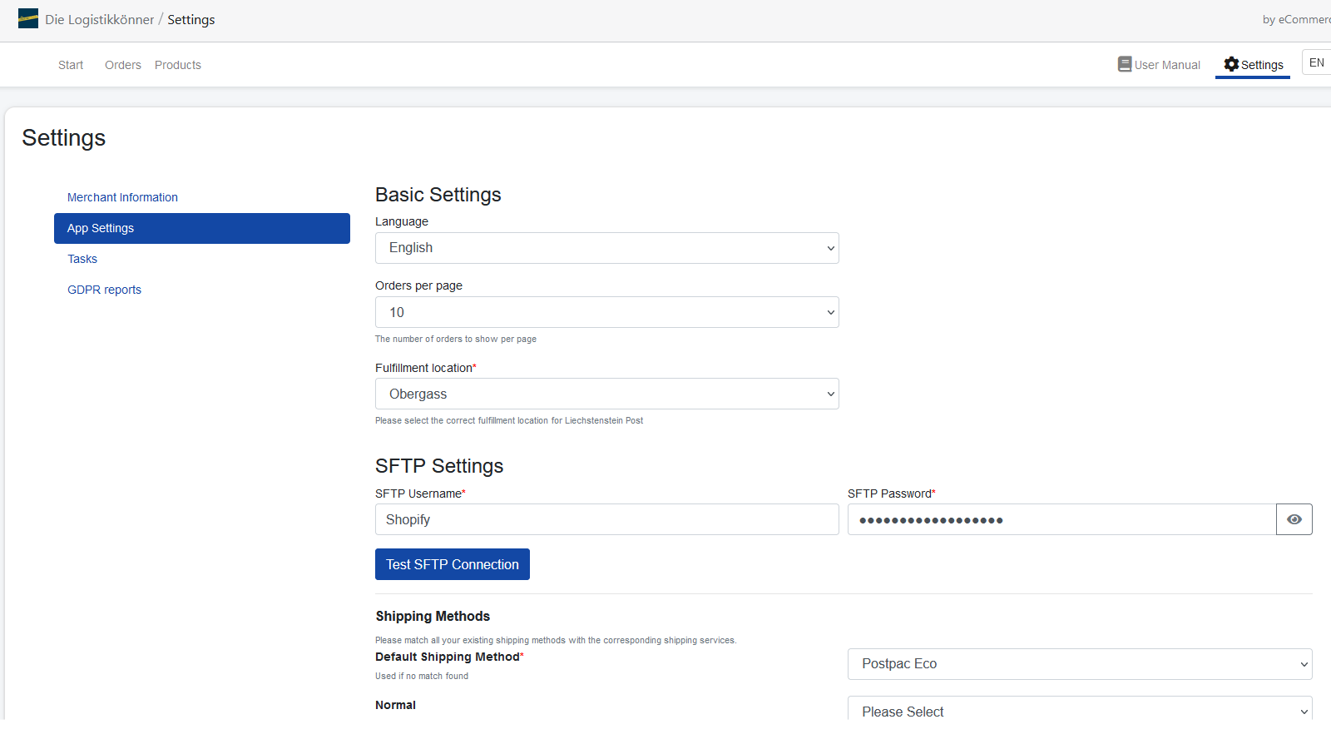Click the EN language switcher
1331x749 pixels.
tap(1316, 63)
